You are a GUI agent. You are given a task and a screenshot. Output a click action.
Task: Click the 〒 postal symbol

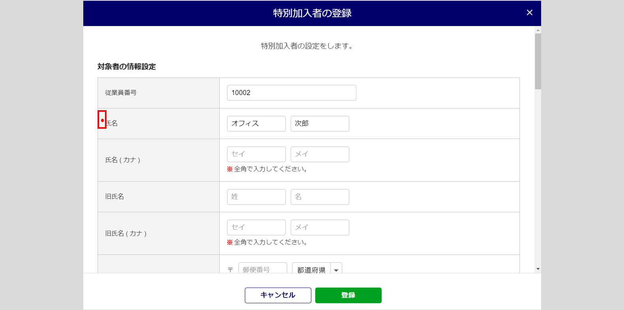pyautogui.click(x=230, y=270)
